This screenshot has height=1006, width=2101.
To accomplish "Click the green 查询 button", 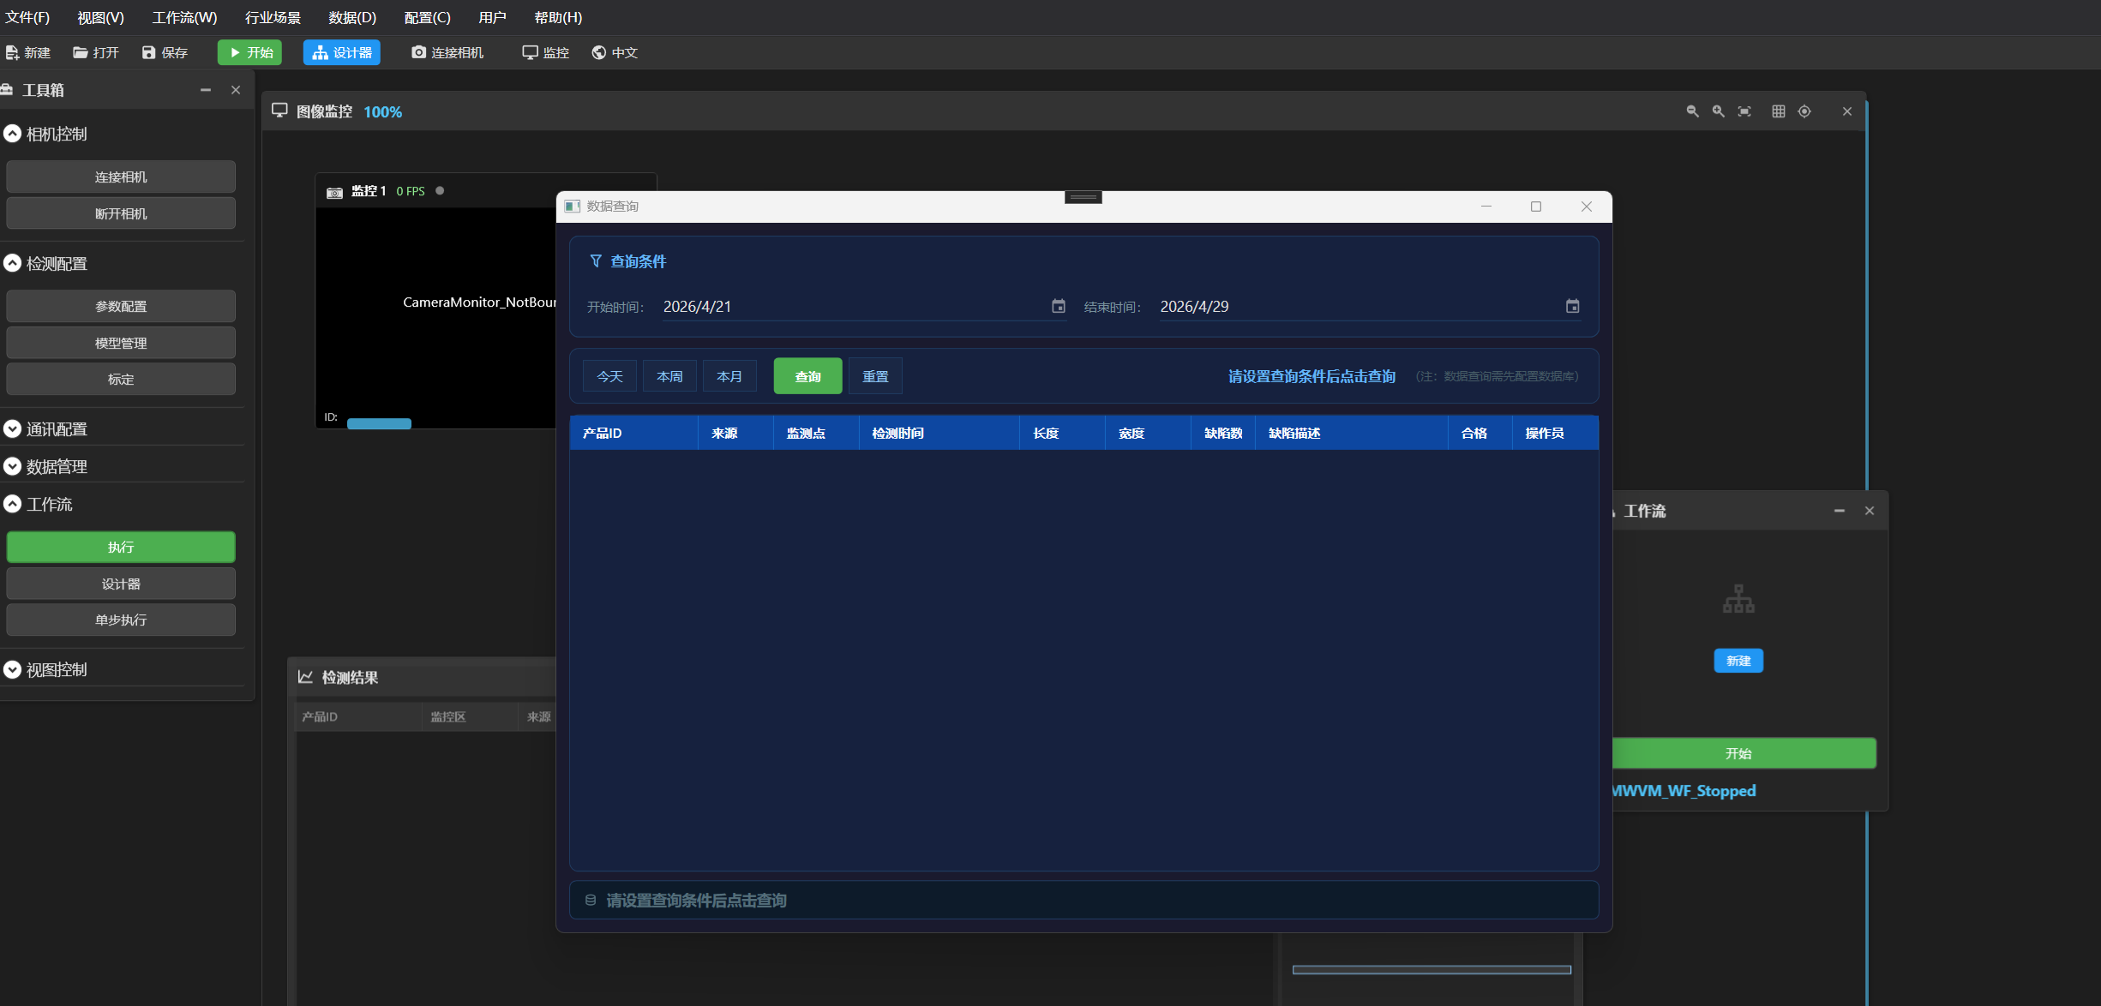I will (807, 376).
